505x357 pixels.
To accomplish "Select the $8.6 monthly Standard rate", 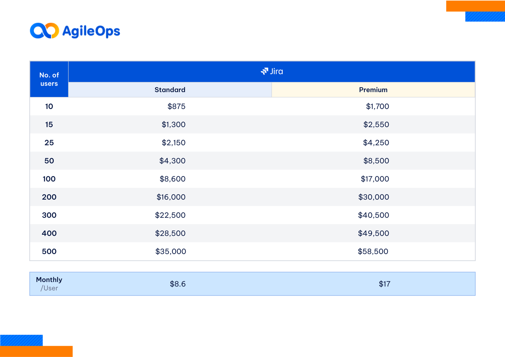I will point(178,284).
